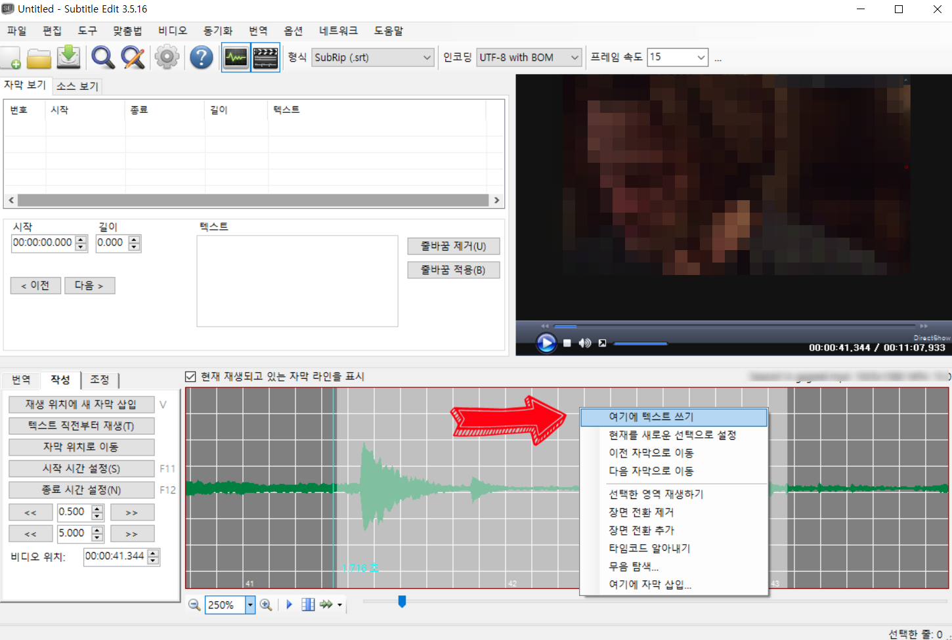The width and height of the screenshot is (952, 640).
Task: Toggle the video display toolbar button
Action: 265,57
